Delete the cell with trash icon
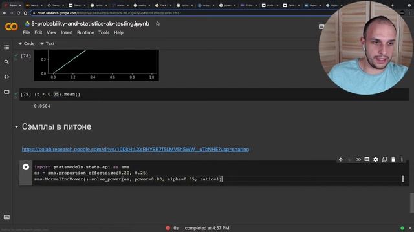Screen dimensions: 414x232 [x=393, y=159]
